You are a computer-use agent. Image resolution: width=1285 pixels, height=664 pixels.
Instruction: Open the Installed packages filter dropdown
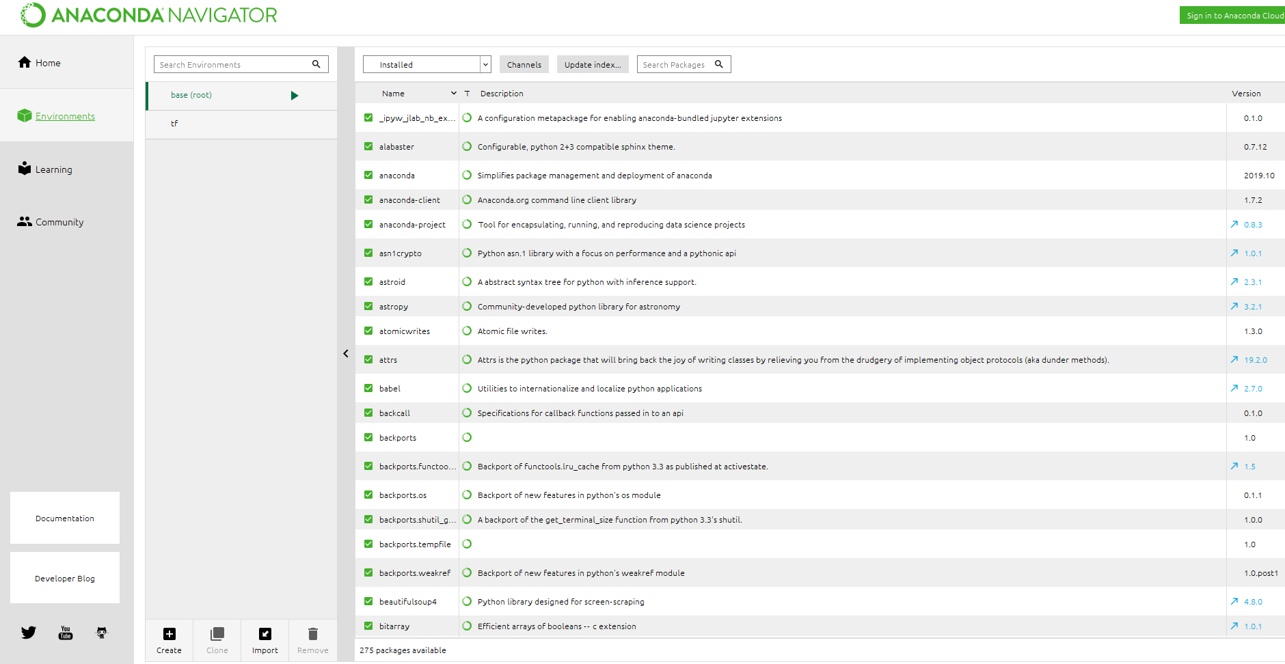pyautogui.click(x=427, y=64)
